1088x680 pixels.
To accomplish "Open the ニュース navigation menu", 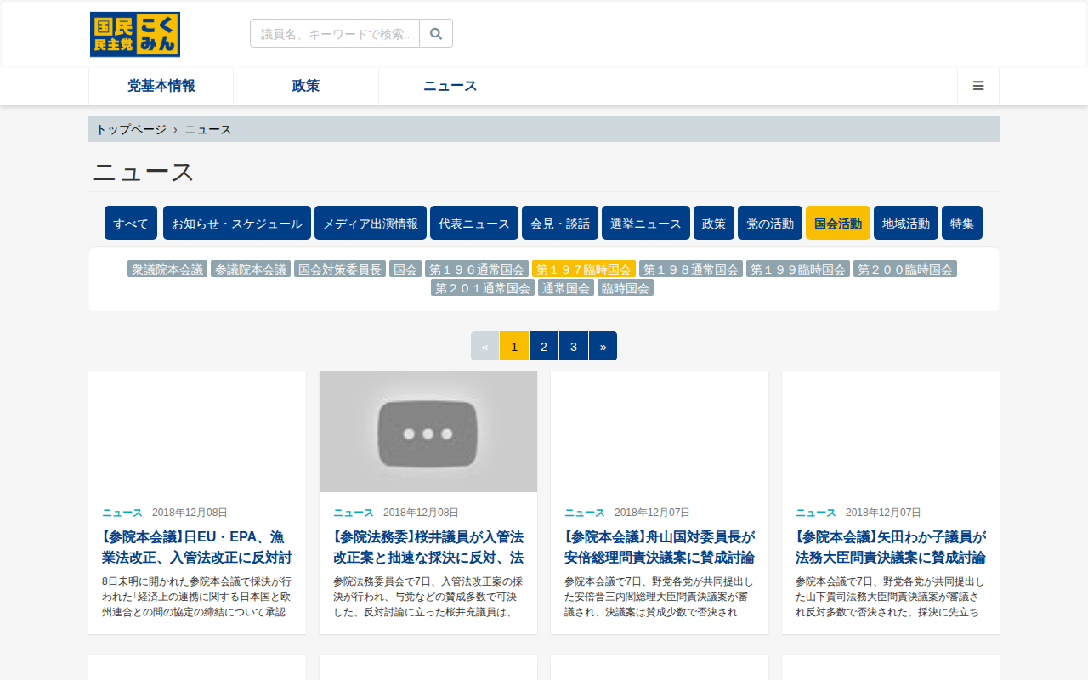I will [450, 86].
